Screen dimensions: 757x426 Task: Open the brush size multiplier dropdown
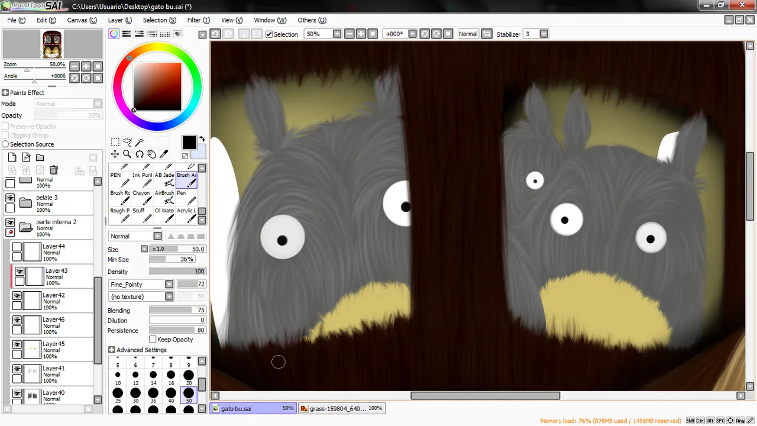pyautogui.click(x=144, y=249)
